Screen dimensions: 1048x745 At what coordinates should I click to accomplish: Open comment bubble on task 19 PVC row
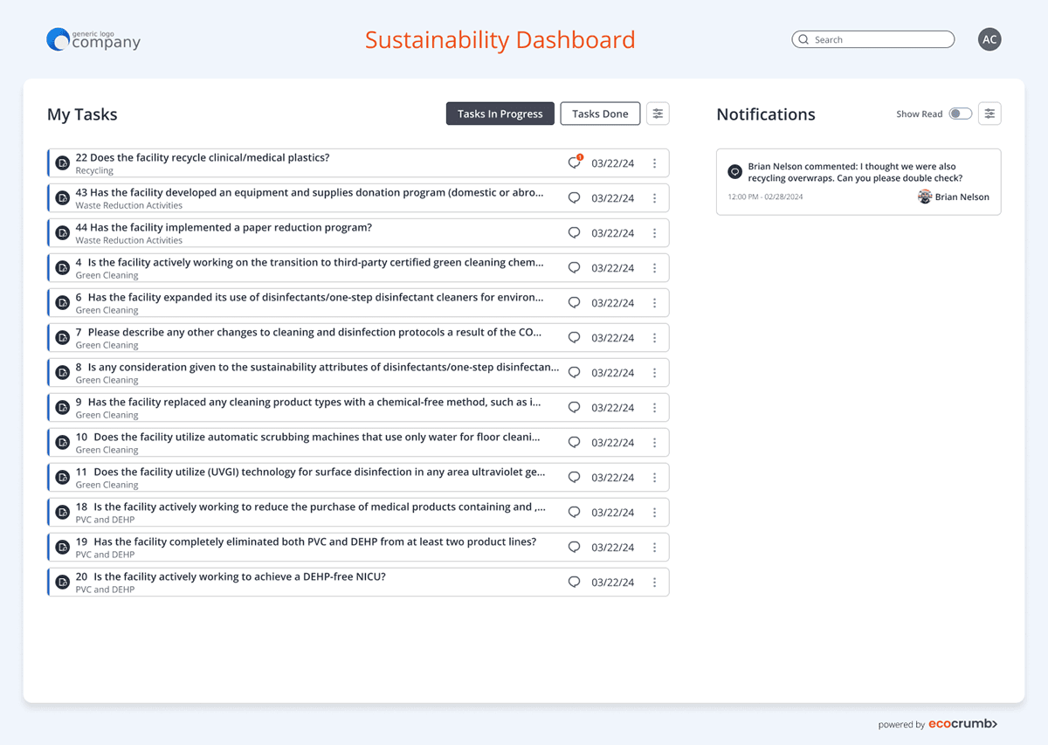tap(574, 548)
